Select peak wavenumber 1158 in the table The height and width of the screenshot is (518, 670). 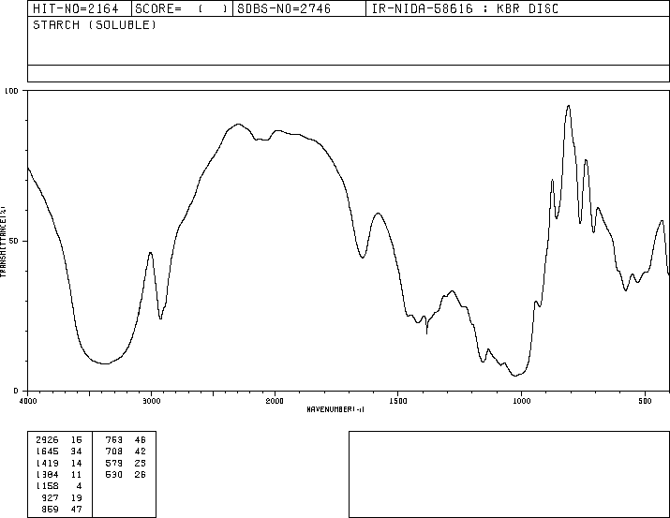click(x=47, y=486)
